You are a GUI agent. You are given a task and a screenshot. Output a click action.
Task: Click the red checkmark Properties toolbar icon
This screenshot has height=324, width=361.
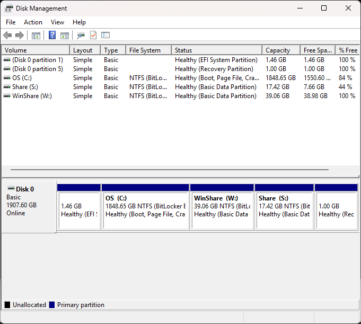93,35
